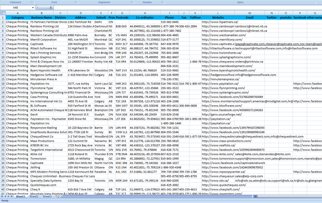
Task: Select column L header
Action: [218, 13]
